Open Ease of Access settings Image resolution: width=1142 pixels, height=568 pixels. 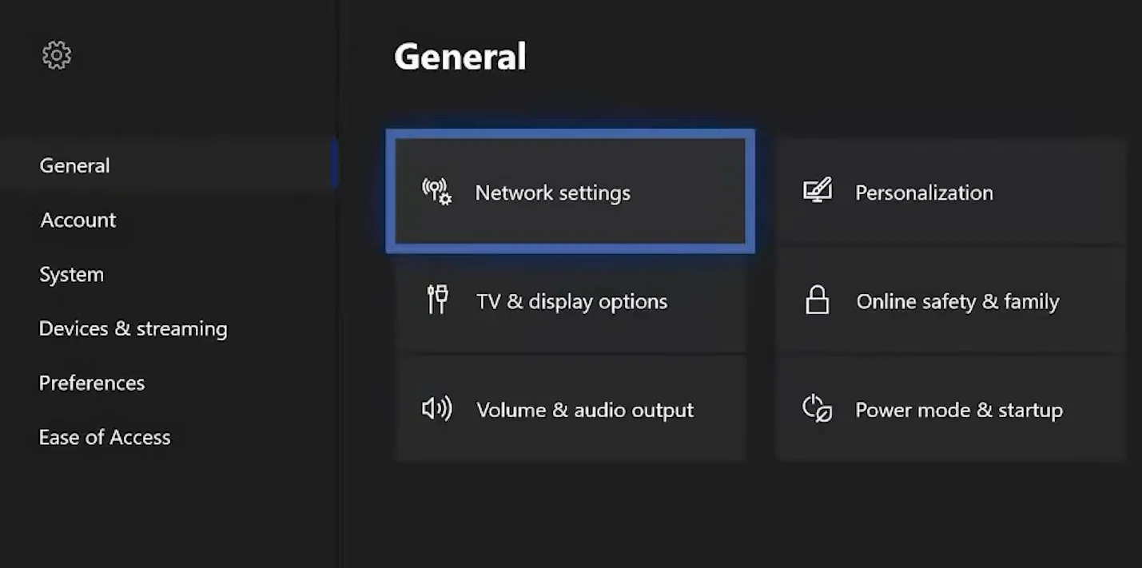[x=105, y=437]
